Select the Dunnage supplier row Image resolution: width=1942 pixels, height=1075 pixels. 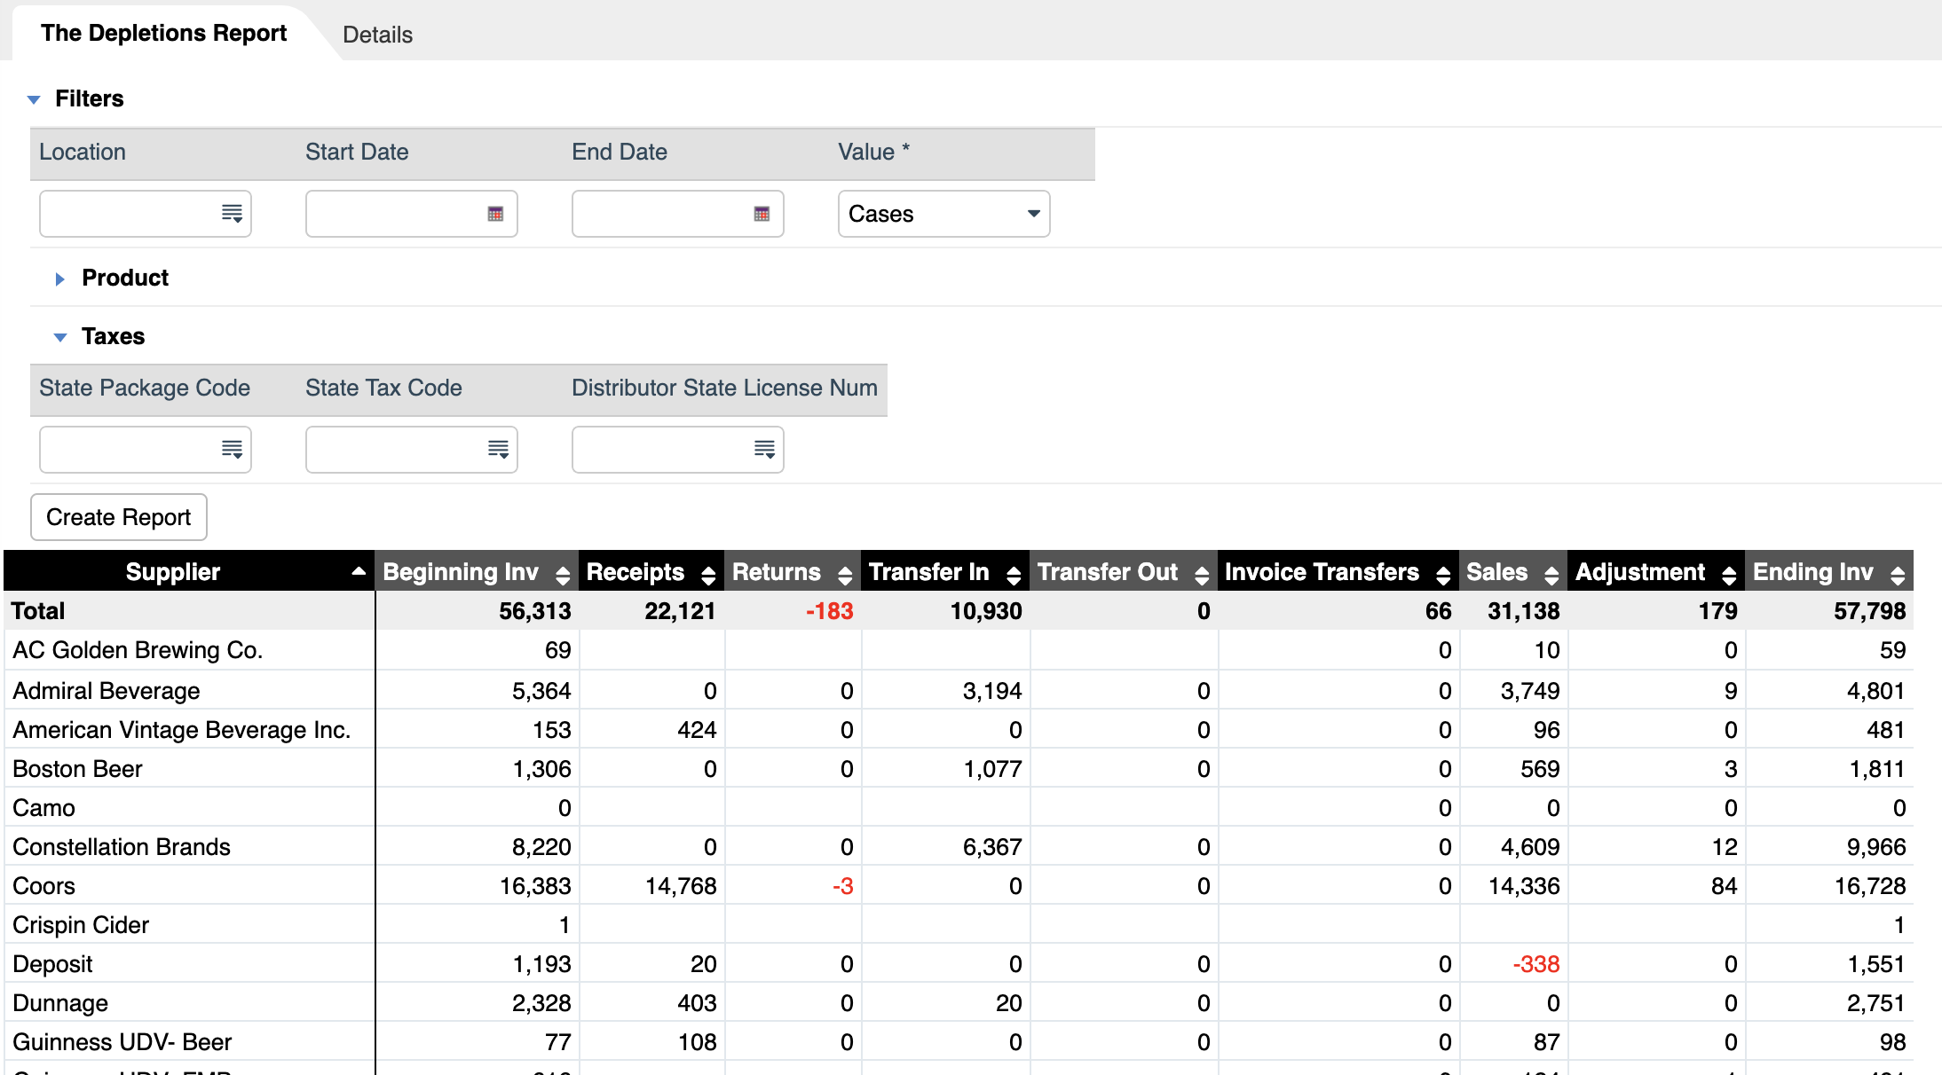(x=959, y=1003)
